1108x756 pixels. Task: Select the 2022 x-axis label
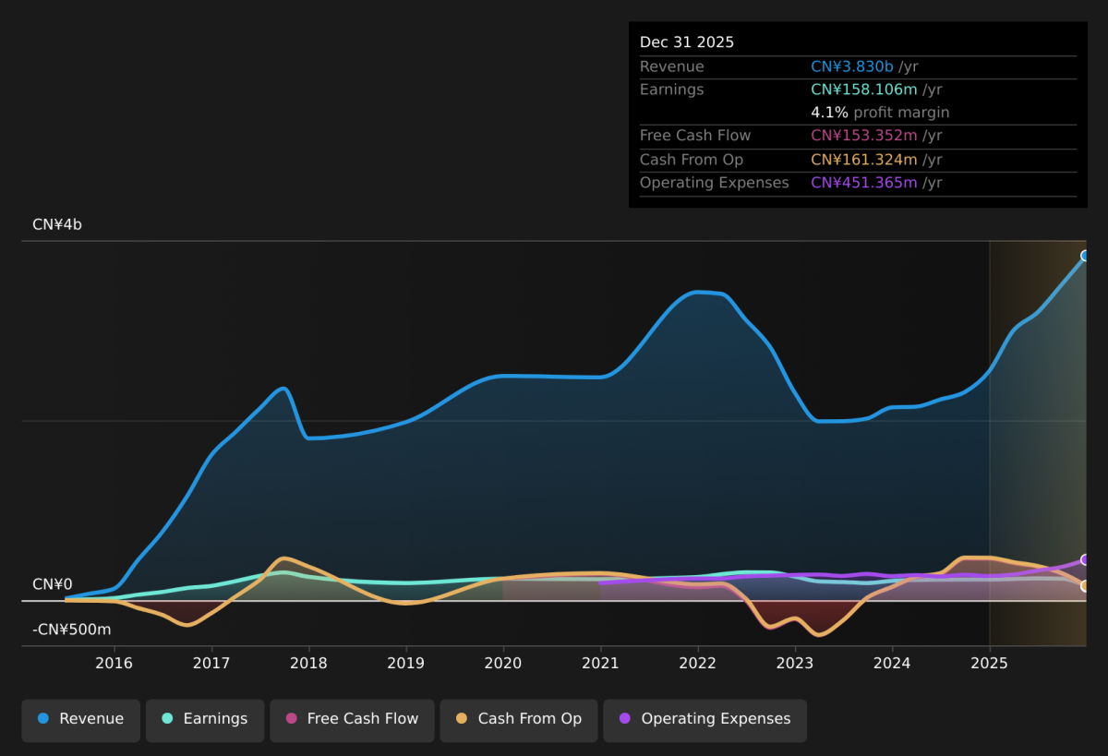tap(697, 663)
